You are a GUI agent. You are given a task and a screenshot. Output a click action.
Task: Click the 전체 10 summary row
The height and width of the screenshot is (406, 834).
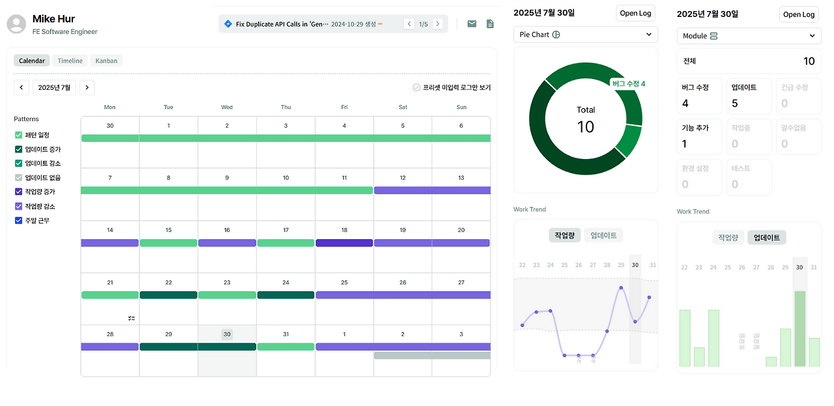pos(749,61)
